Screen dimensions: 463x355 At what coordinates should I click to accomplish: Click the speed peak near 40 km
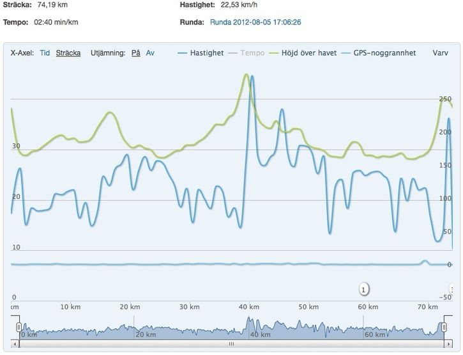pyautogui.click(x=252, y=77)
